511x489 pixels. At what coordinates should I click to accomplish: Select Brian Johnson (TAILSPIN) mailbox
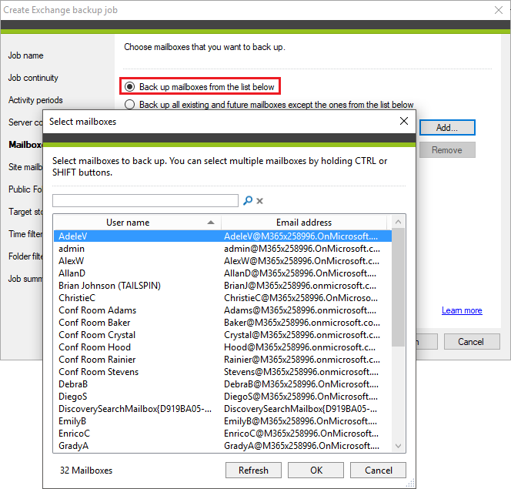coord(222,286)
